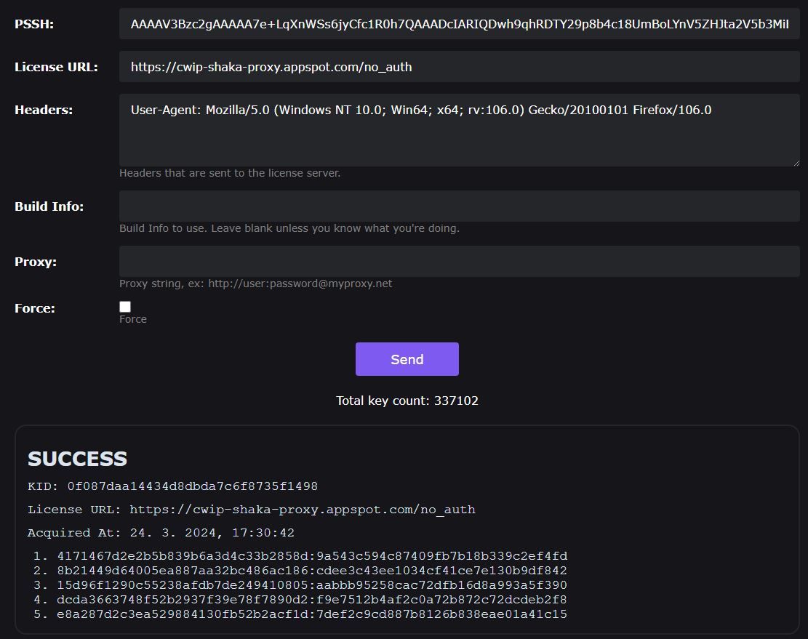Click the Proxy input field
This screenshot has height=639, width=808.
pyautogui.click(x=459, y=261)
